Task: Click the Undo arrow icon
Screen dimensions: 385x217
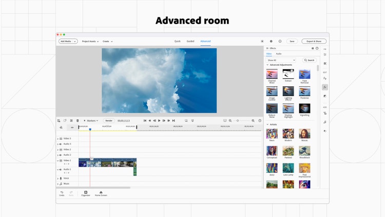Action: coord(62,193)
